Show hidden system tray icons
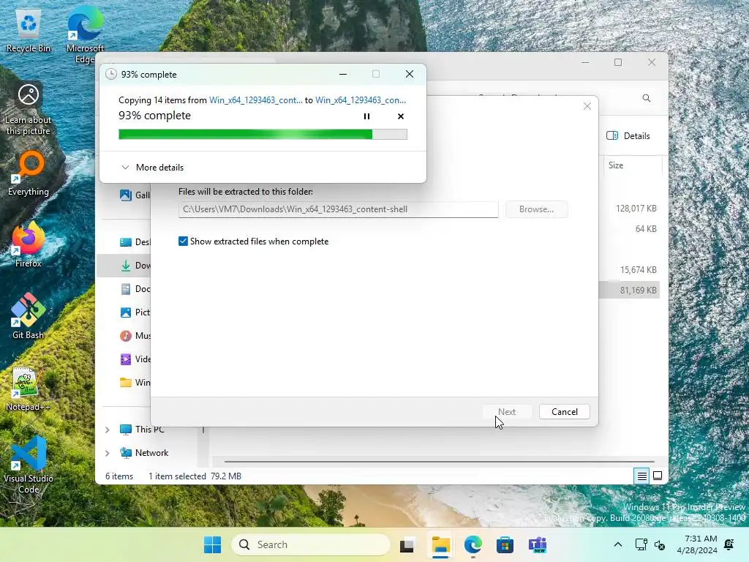Viewport: 749px width, 562px height. (x=617, y=544)
